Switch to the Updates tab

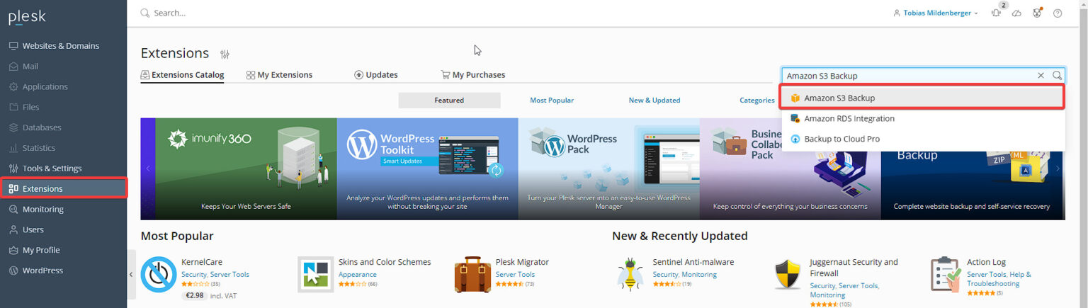[x=376, y=75]
